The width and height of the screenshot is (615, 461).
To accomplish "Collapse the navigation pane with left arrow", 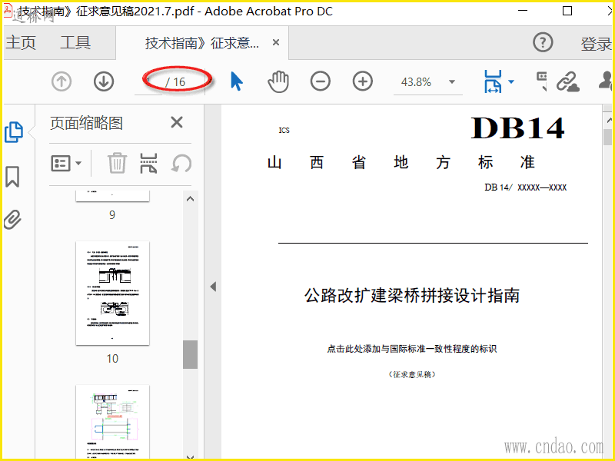I will 213,287.
